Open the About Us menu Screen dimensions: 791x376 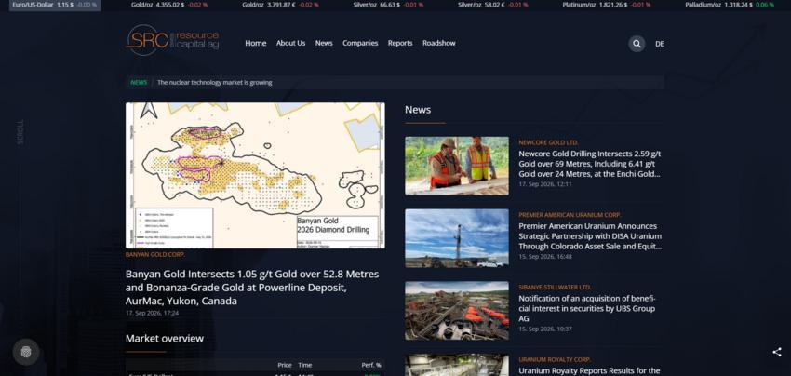pyautogui.click(x=290, y=44)
